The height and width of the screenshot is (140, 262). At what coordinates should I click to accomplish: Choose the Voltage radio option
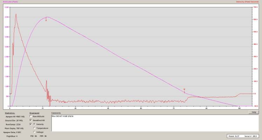pyautogui.click(x=34, y=132)
